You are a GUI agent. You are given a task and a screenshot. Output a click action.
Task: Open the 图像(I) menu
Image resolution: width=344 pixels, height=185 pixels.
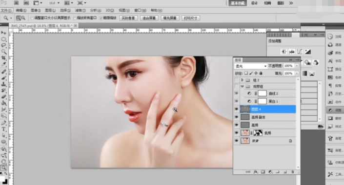coord(36,10)
